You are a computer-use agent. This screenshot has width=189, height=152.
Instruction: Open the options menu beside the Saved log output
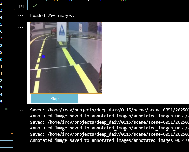click(x=21, y=110)
